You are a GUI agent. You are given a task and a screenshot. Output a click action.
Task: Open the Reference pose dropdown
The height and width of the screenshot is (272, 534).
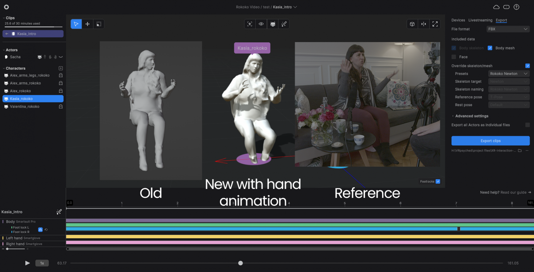[x=509, y=97]
